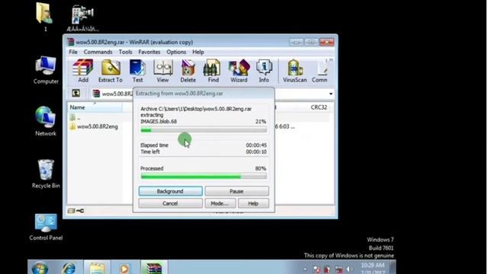
Task: Open Computer desktop icon
Action: pos(46,70)
